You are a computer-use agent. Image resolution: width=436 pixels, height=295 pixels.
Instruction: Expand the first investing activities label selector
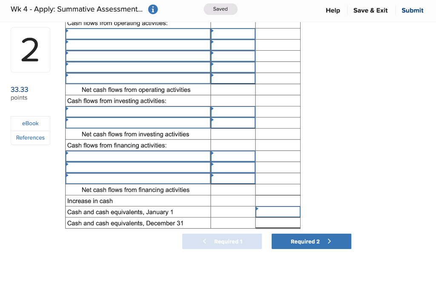[x=136, y=112]
